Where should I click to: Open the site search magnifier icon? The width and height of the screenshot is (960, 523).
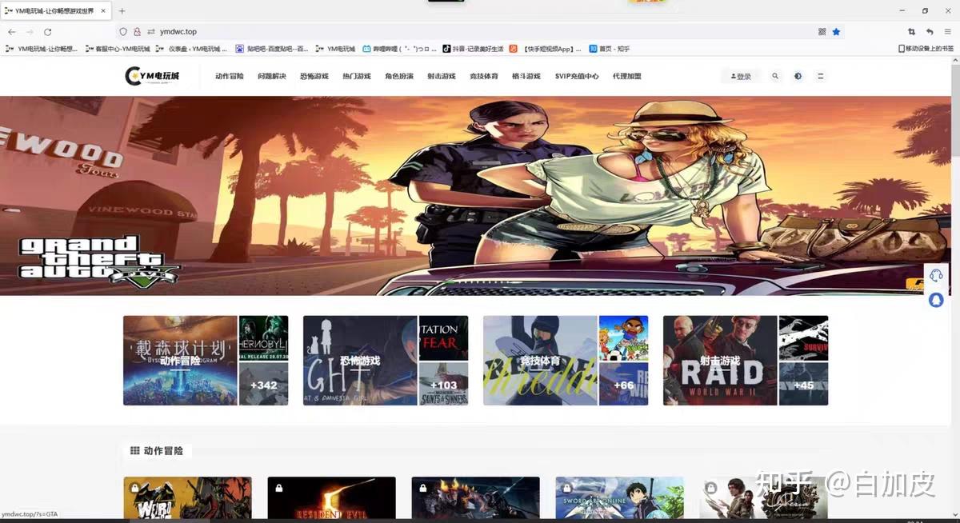click(x=775, y=76)
